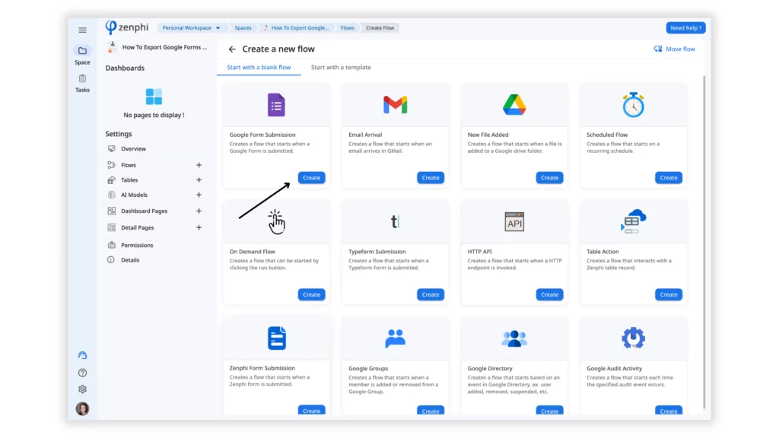Open the settings gear icon in sidebar
779x438 pixels.
82,389
